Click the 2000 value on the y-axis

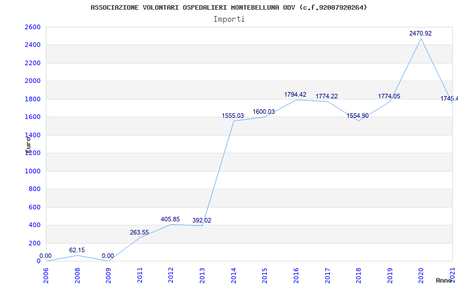point(33,81)
